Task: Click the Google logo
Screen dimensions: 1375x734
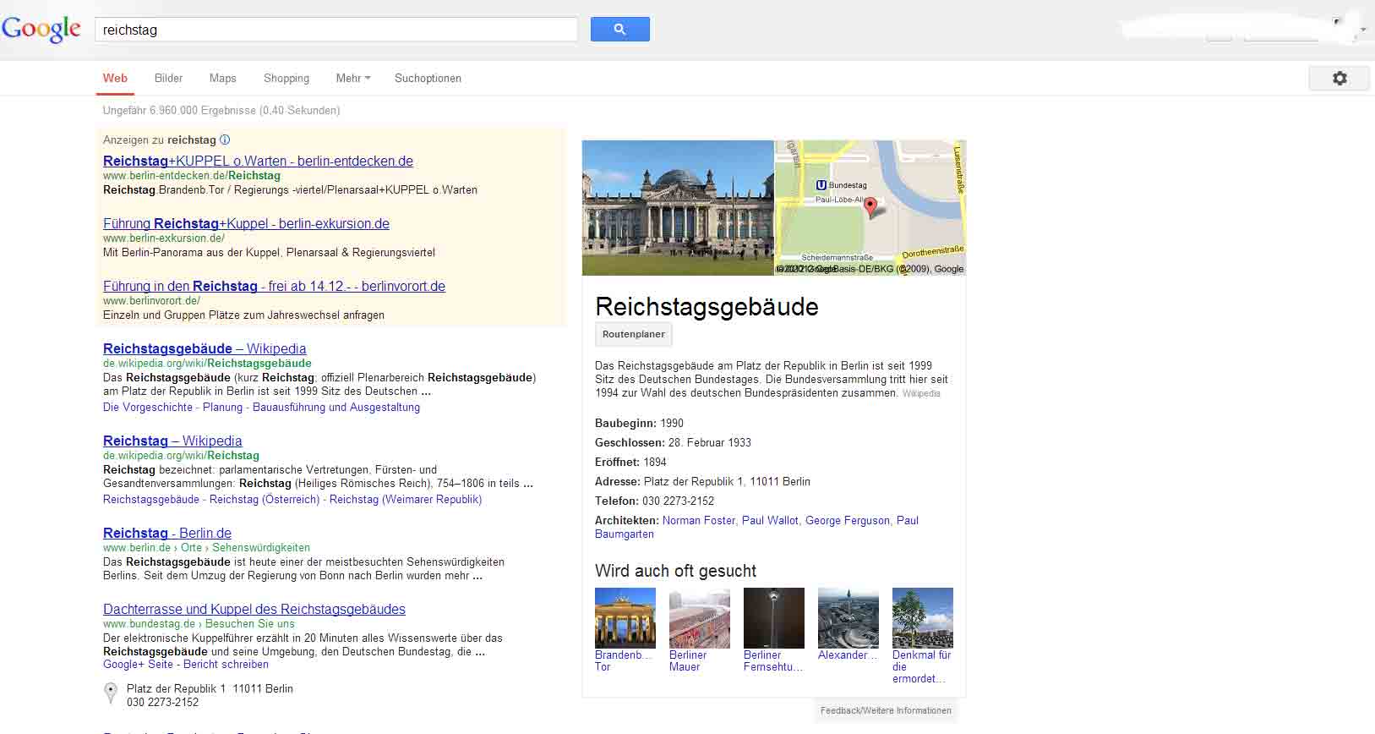Action: (x=41, y=29)
